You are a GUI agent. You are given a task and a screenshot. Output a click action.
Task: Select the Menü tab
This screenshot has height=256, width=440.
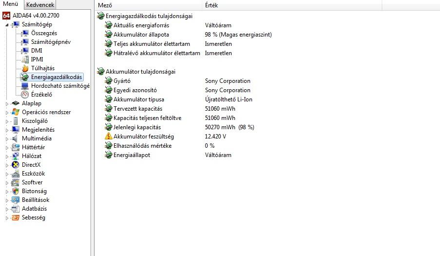point(11,4)
